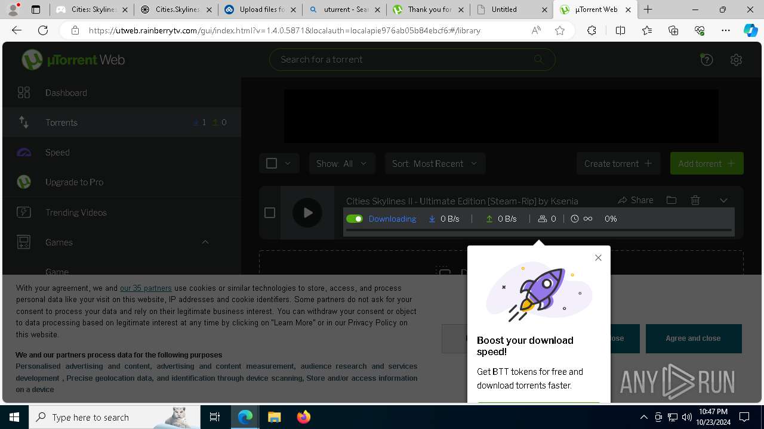
Task: Open Browser essentials heart icon
Action: [x=700, y=30]
